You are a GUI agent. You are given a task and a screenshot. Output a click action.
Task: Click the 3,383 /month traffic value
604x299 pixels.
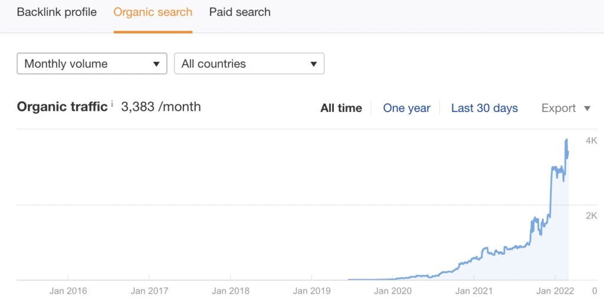click(161, 107)
